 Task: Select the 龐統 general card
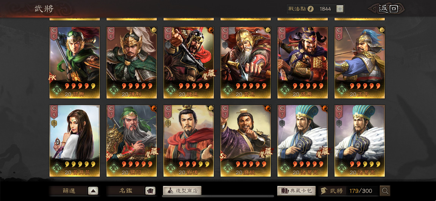(x=246, y=141)
